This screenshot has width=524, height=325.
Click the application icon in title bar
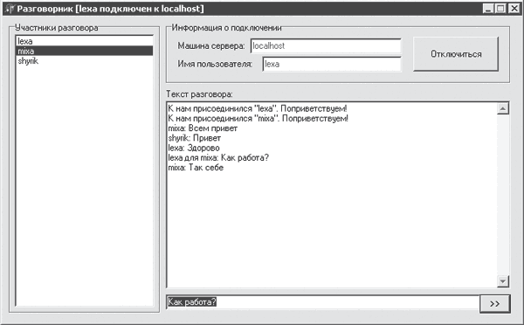coord(10,9)
